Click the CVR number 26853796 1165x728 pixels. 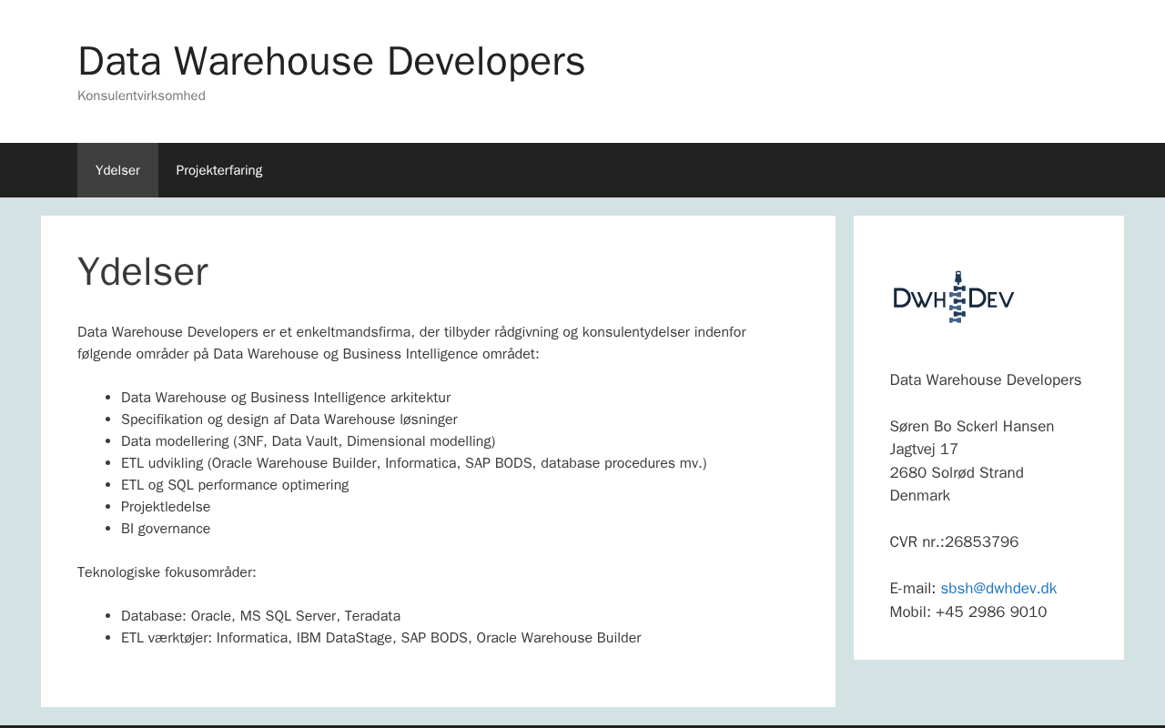(981, 542)
